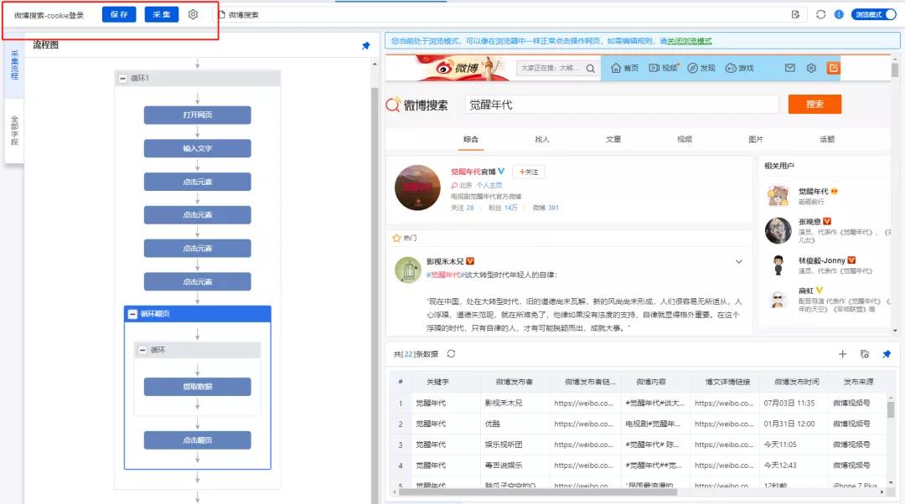Image resolution: width=905 pixels, height=504 pixels.
Task: Collapse the 循环翻页 loop block
Action: click(x=132, y=314)
